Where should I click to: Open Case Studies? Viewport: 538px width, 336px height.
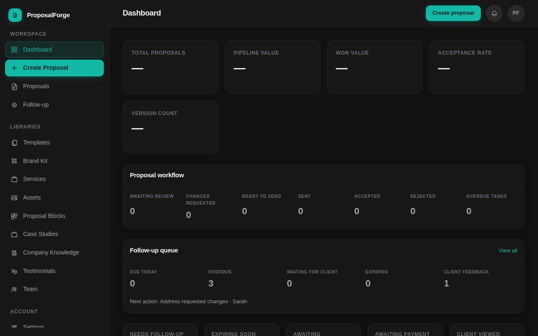point(54,234)
